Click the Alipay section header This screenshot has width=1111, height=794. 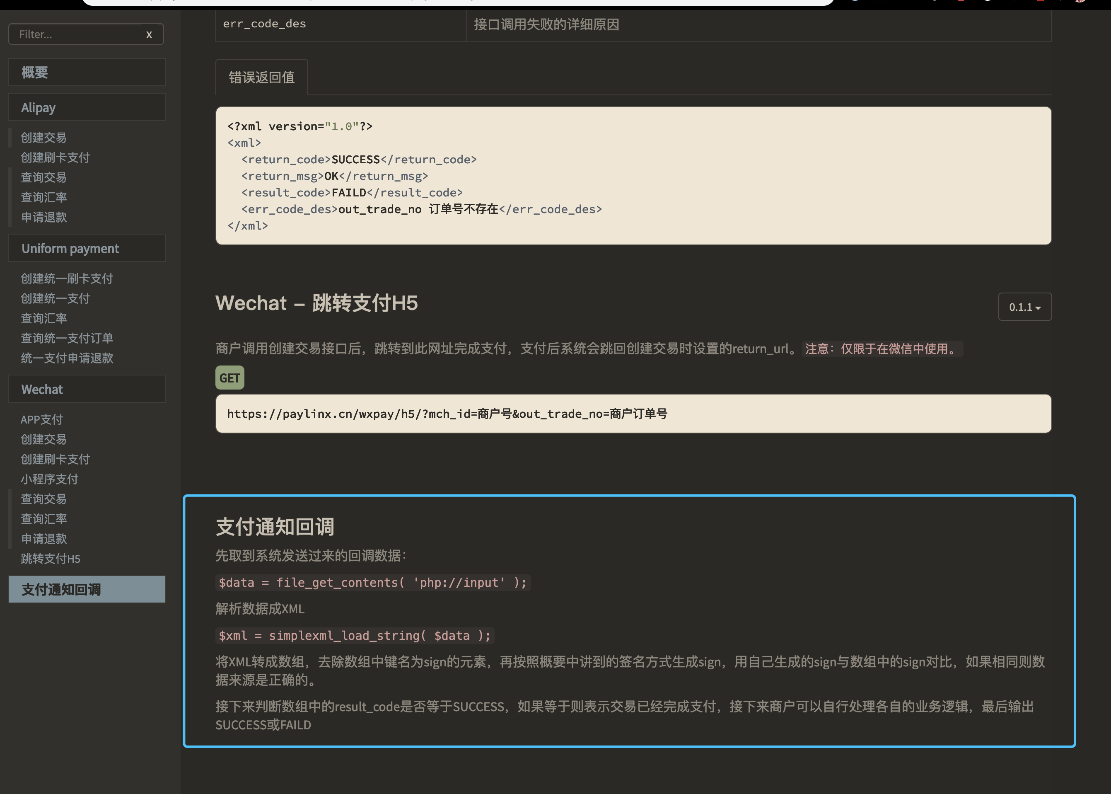[x=87, y=108]
